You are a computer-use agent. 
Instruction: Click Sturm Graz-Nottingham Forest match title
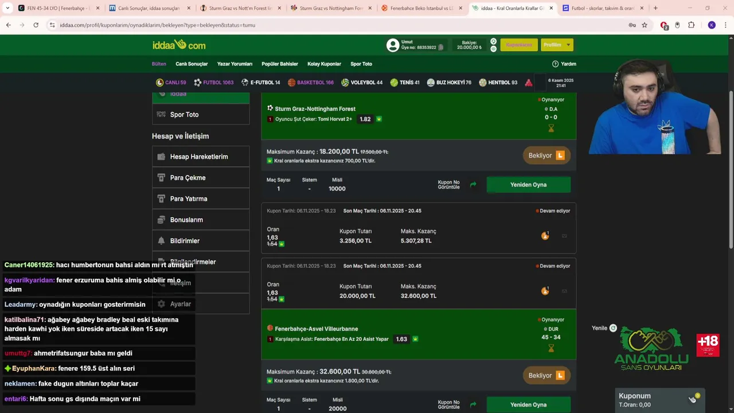click(x=315, y=108)
